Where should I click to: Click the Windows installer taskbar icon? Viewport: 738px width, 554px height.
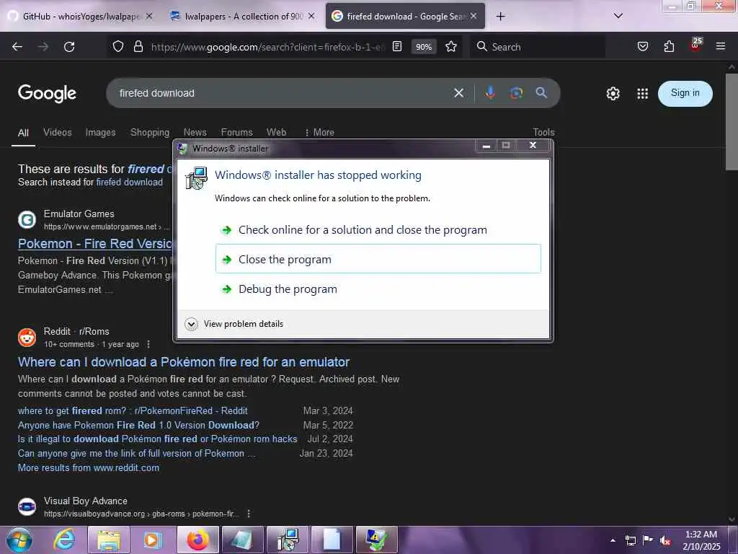[288, 540]
